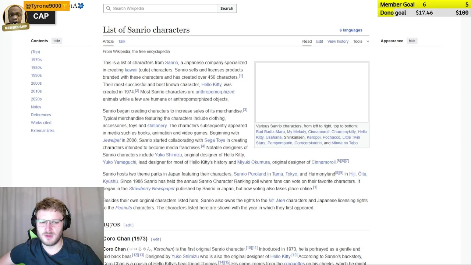Jump to 2000s section in contents
The width and height of the screenshot is (471, 265).
point(36,83)
